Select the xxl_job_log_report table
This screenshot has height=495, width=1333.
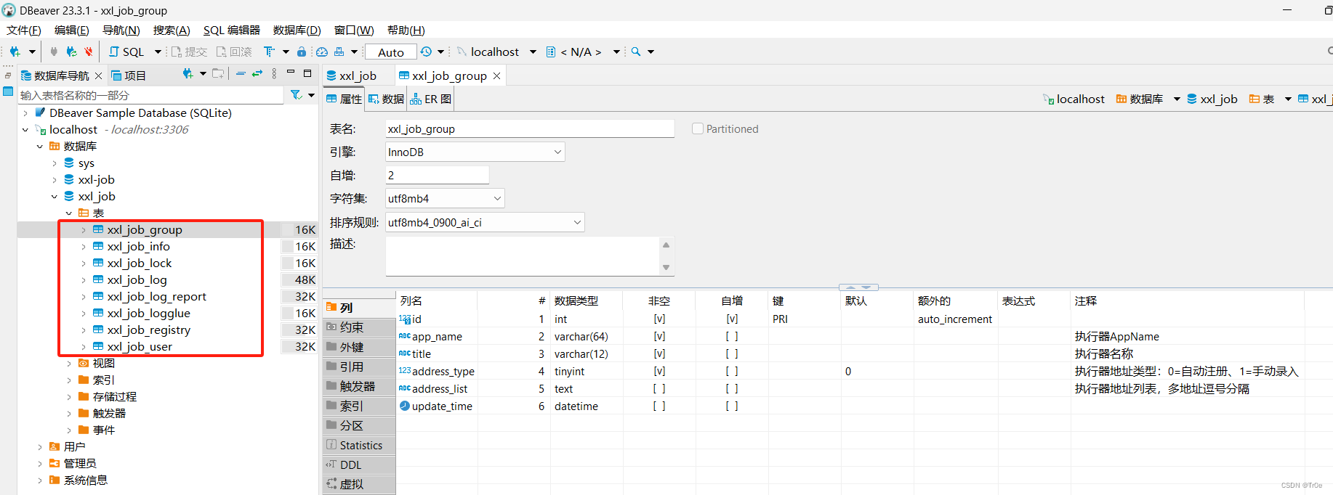157,296
